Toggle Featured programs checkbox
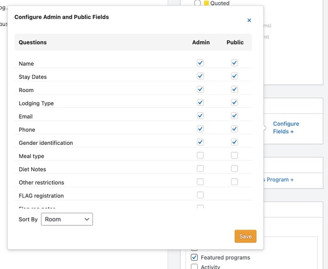The image size is (328, 269). coord(194,258)
